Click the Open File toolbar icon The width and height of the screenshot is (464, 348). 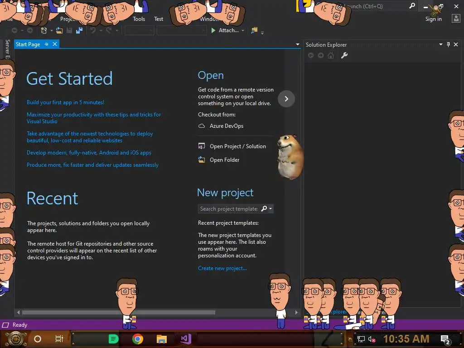point(59,30)
